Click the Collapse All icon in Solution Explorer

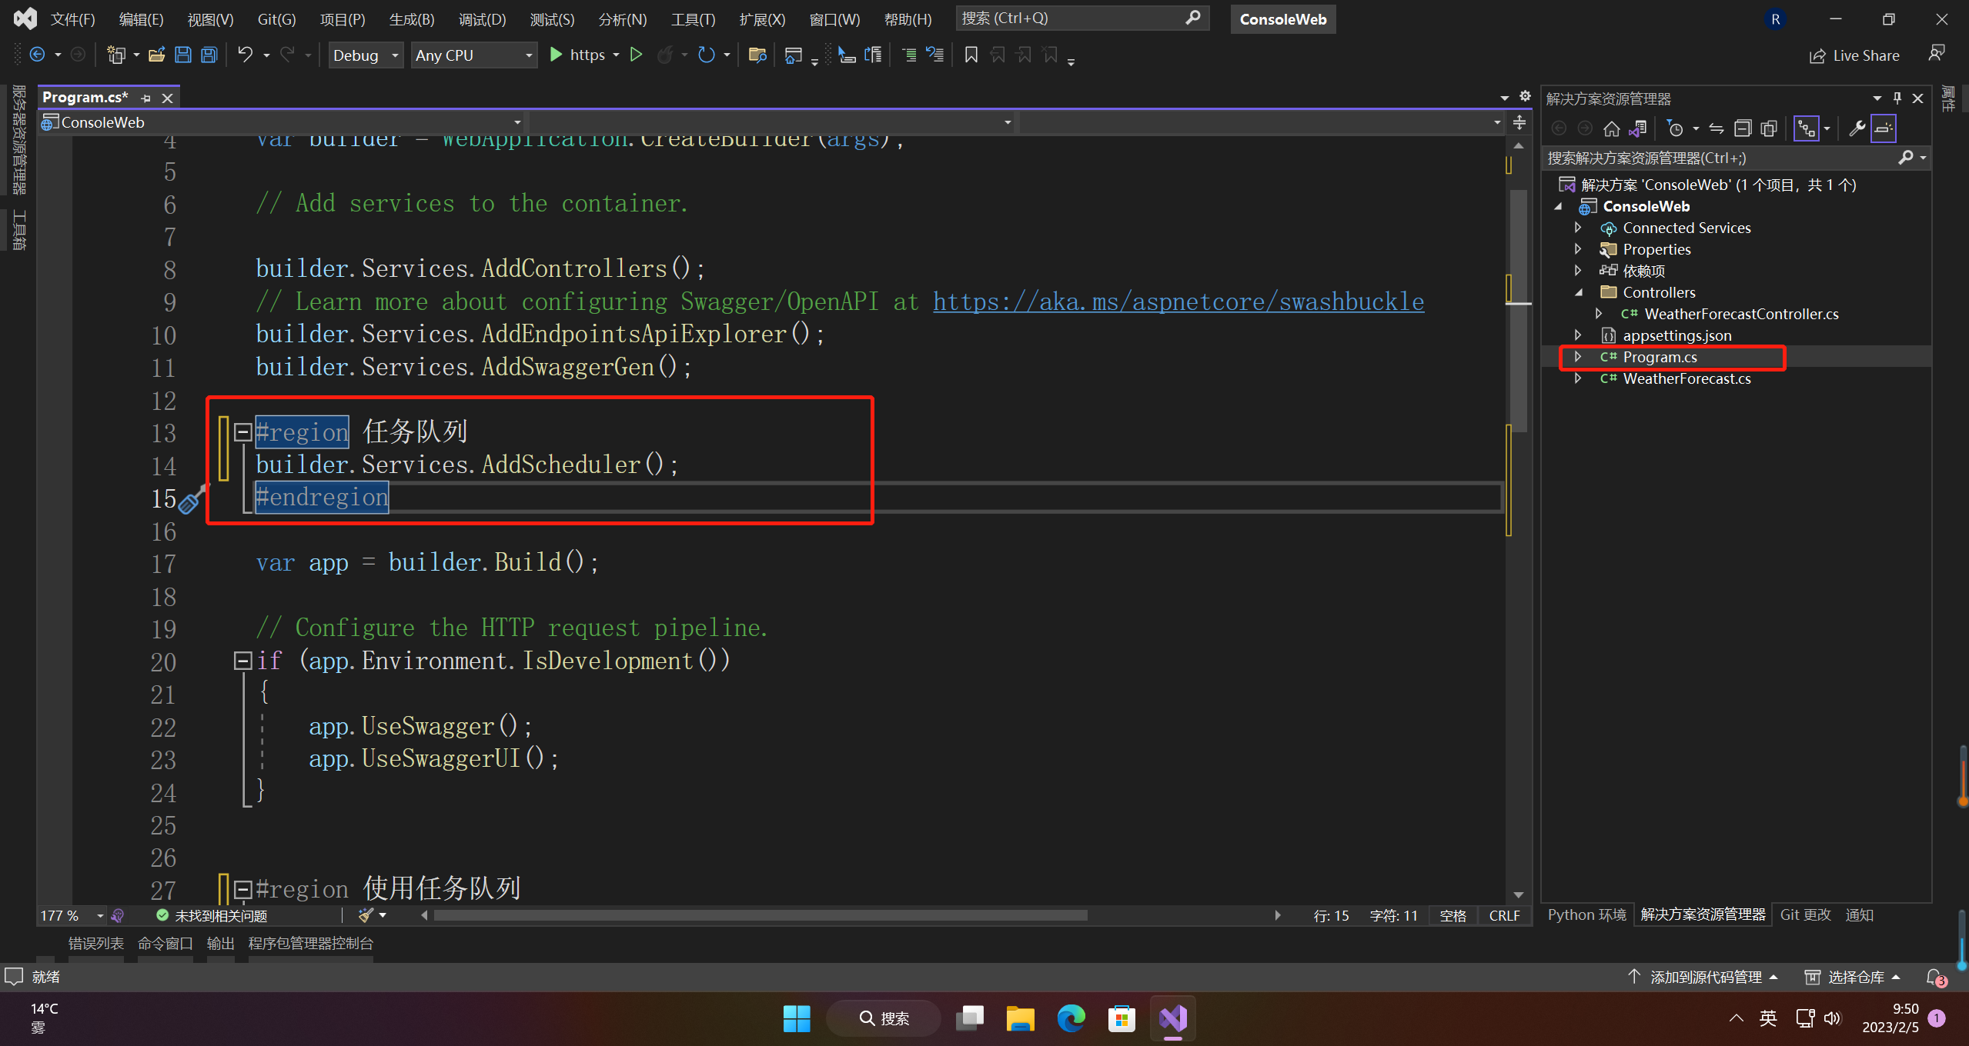point(1743,128)
